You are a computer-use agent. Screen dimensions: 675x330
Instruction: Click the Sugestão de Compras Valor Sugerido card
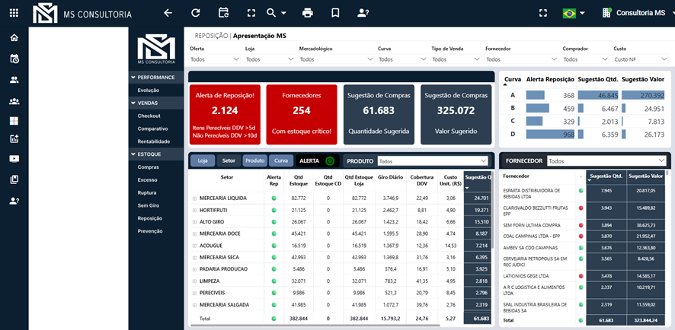[456, 114]
